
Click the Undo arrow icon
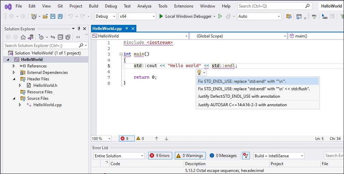tap(71, 16)
